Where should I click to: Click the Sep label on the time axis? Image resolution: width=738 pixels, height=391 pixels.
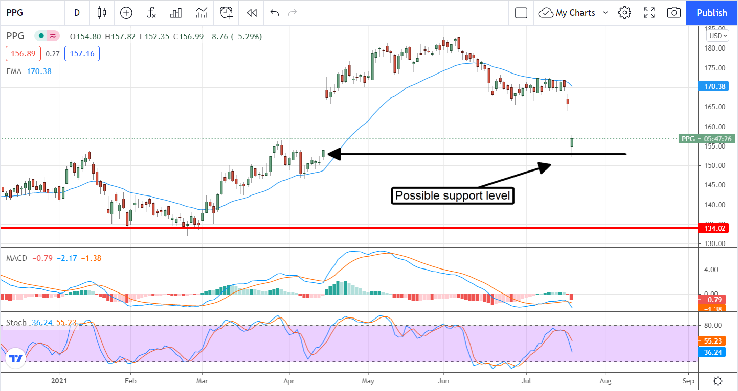(x=688, y=381)
